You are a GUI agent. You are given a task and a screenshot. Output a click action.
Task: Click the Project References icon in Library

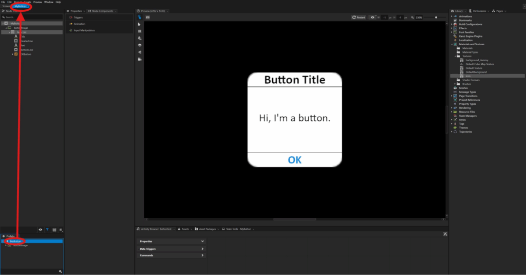[x=455, y=100]
